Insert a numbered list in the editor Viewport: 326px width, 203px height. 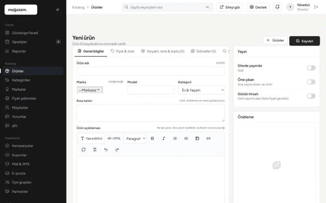(186, 138)
